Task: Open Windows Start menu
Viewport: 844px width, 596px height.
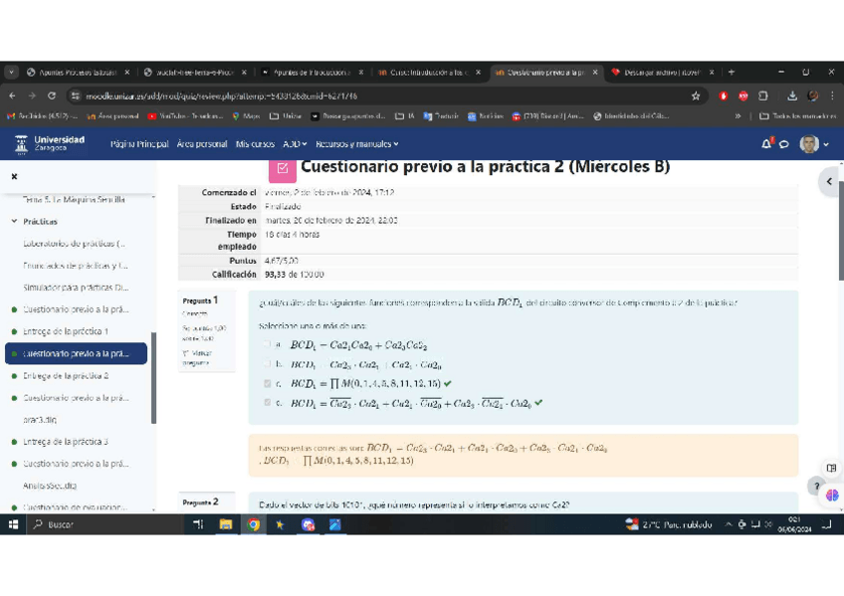Action: click(14, 524)
